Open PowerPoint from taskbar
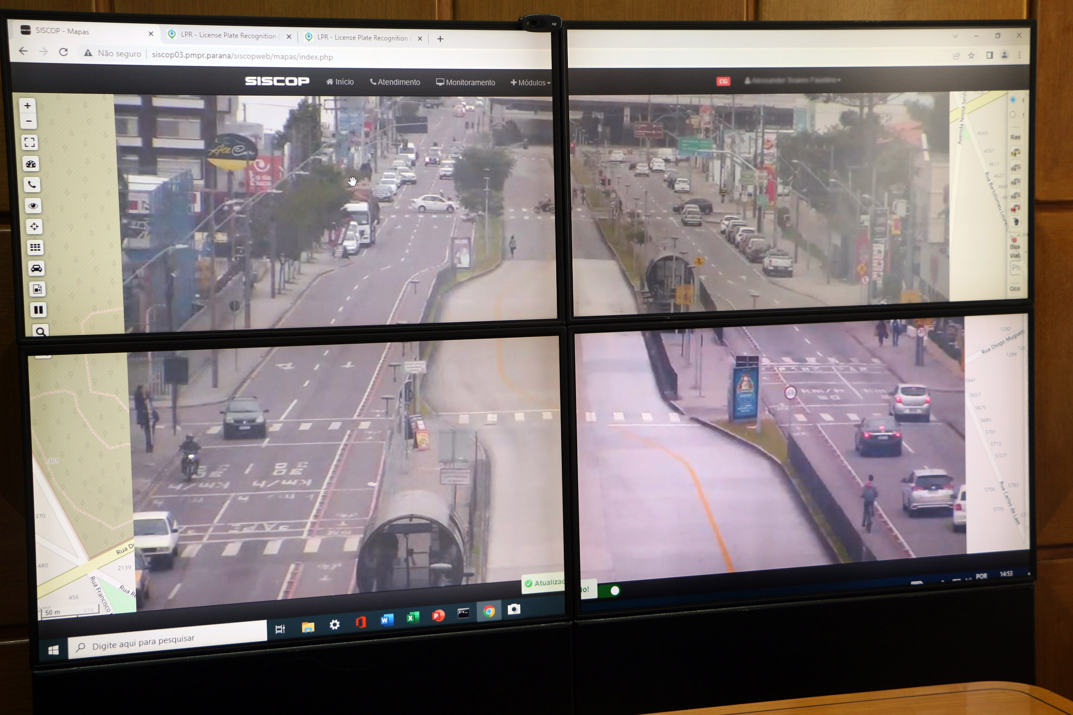 pos(438,616)
